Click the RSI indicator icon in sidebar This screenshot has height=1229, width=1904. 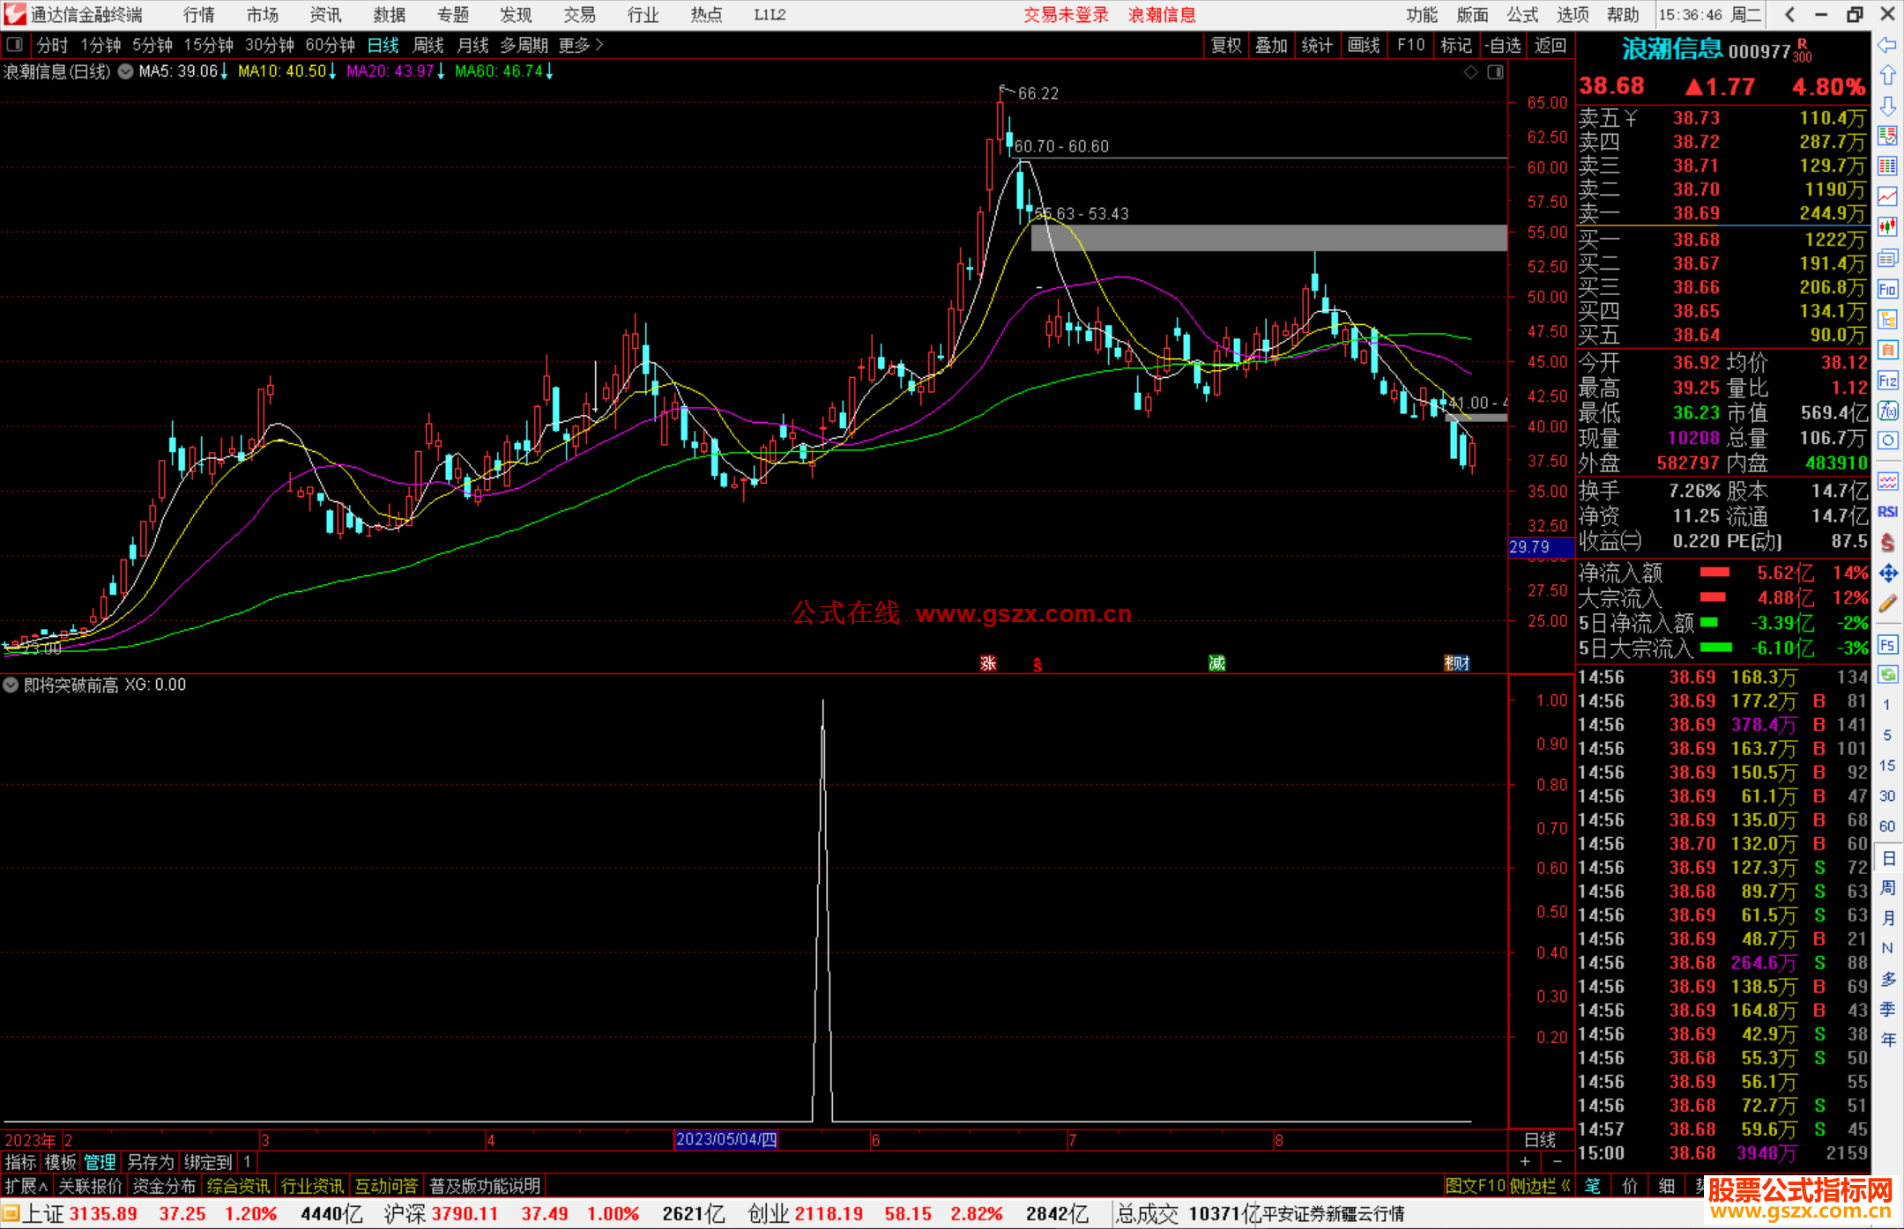(x=1887, y=512)
